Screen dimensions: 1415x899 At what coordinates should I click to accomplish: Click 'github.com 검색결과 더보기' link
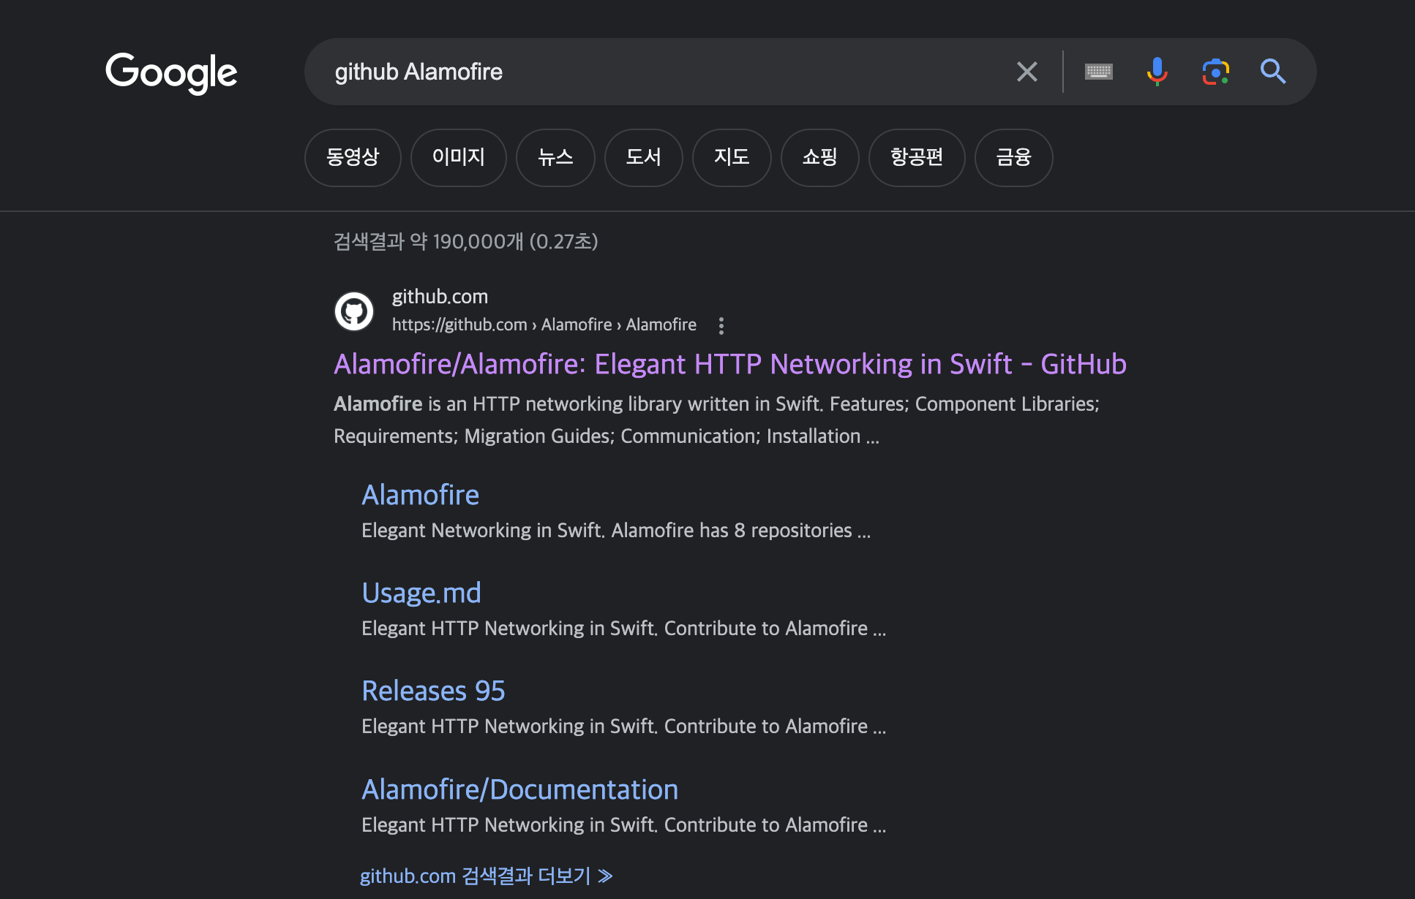(487, 876)
